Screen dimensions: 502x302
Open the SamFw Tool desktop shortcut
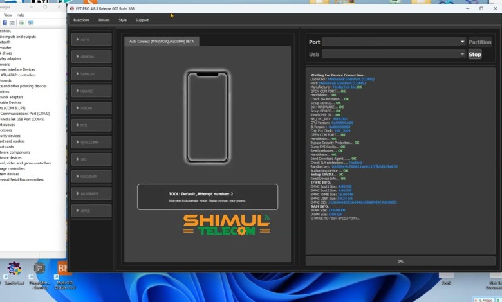(14, 272)
